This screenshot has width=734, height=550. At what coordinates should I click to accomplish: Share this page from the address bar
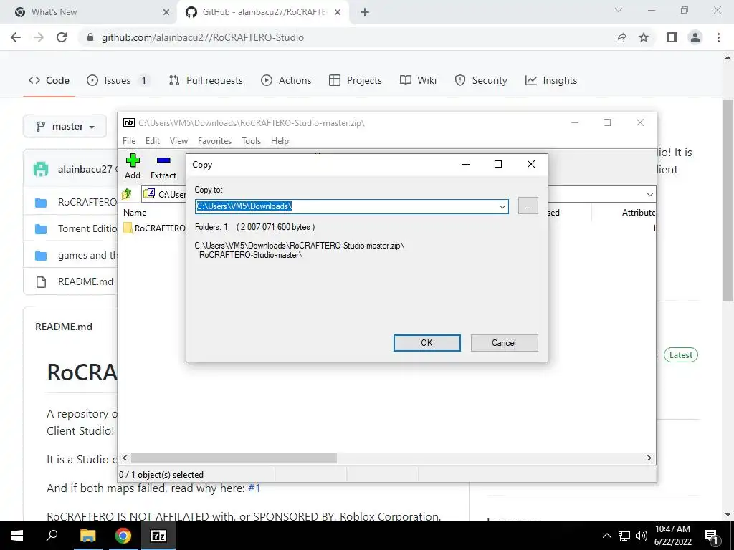coord(621,37)
